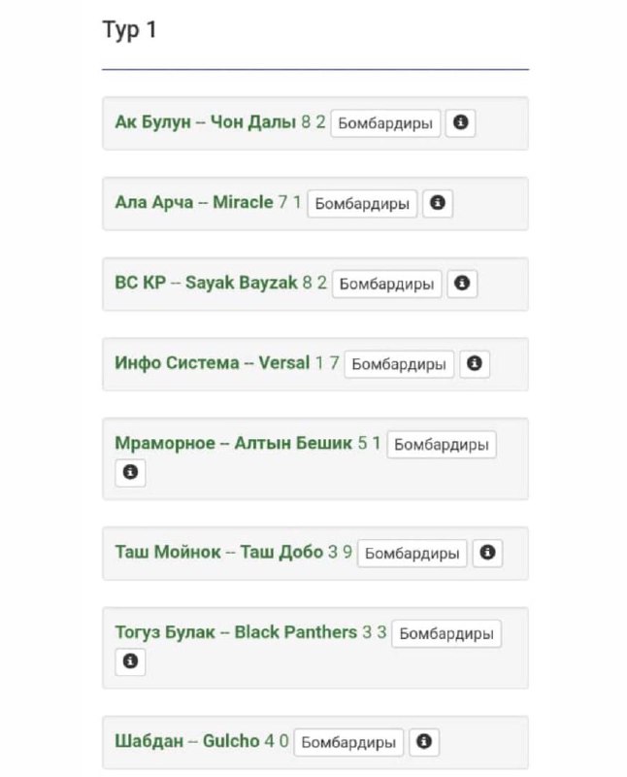
Task: Open the Инфо Система – Versal match link
Action: click(x=212, y=363)
